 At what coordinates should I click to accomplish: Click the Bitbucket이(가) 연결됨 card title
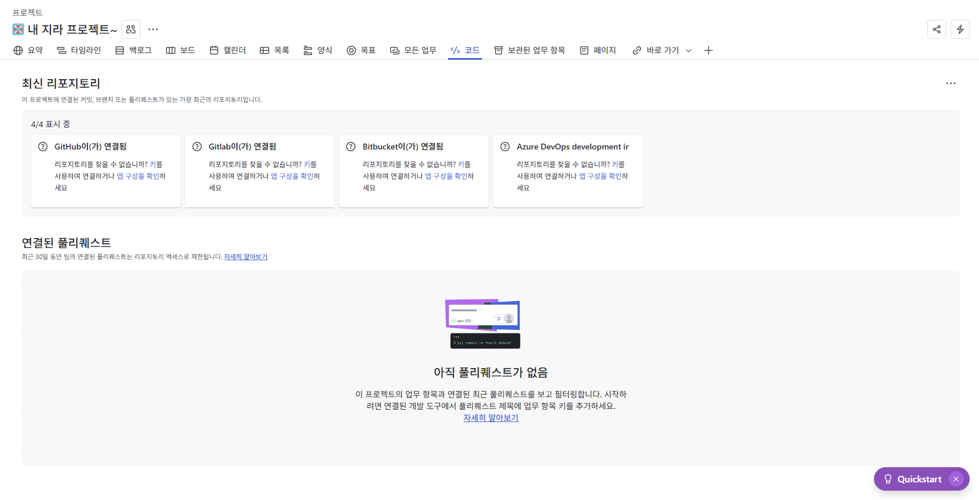tap(403, 147)
